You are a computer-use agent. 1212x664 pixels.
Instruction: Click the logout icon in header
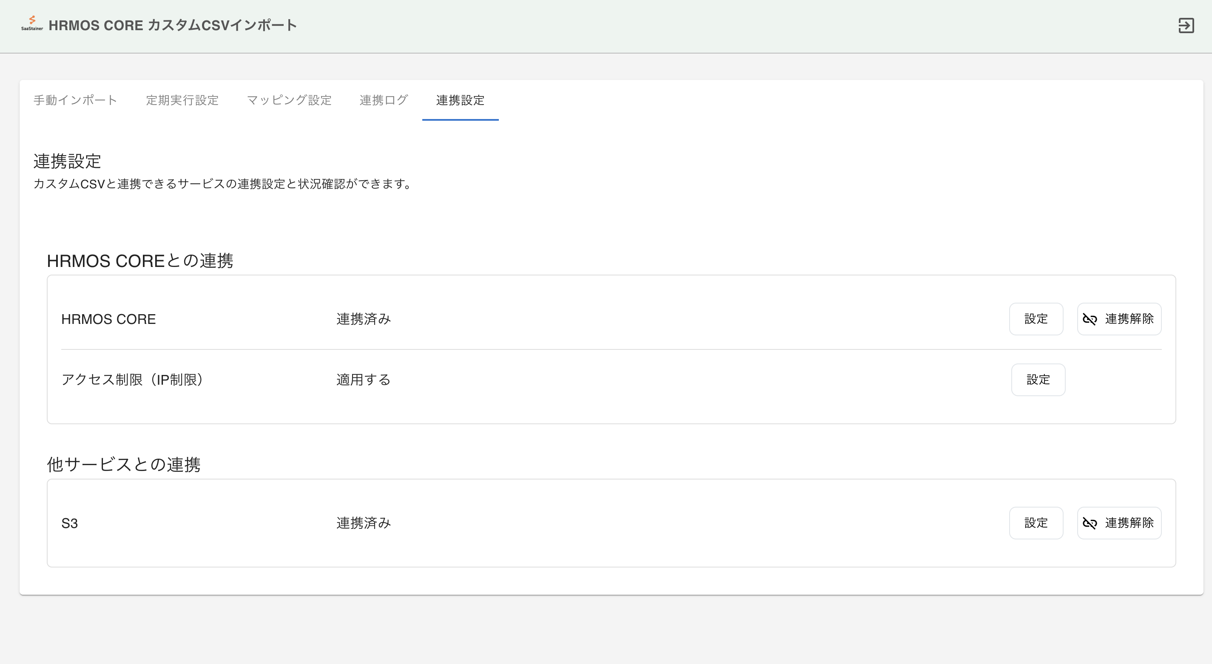click(x=1186, y=26)
